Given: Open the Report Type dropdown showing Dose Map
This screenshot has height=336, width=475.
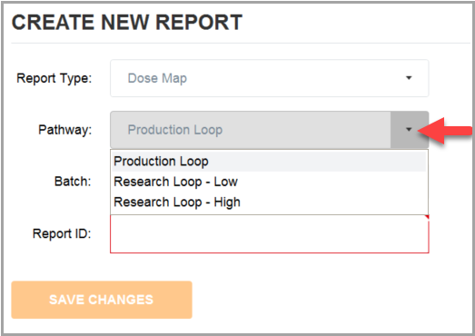Looking at the screenshot, I should 270,78.
